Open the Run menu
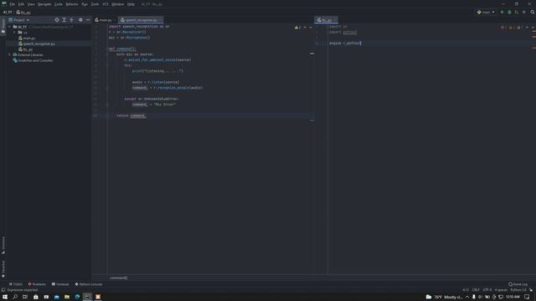Screen dimensions: 536x301 (85, 4)
